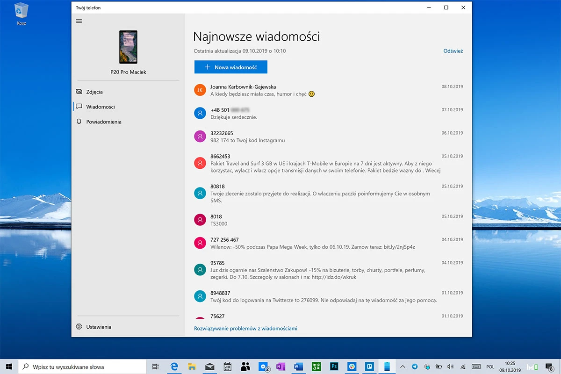561x374 pixels.
Task: Open the Translator app from the taskbar
Action: tap(316, 367)
